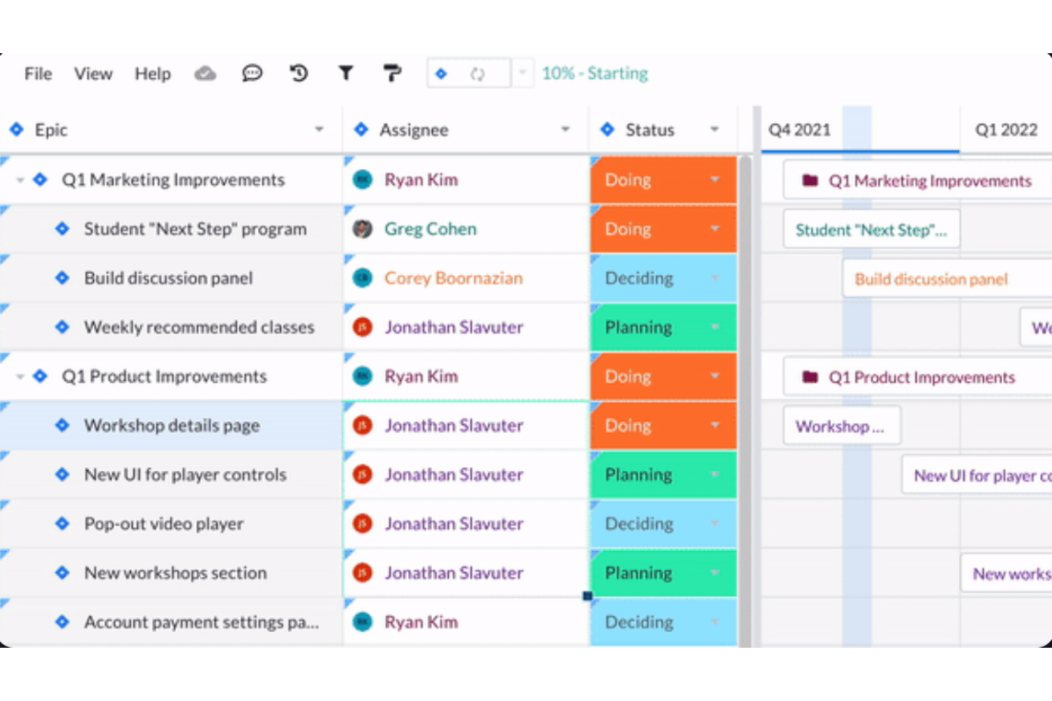Image resolution: width=1052 pixels, height=701 pixels.
Task: Click the Q4 2021 timeline header
Action: (800, 129)
